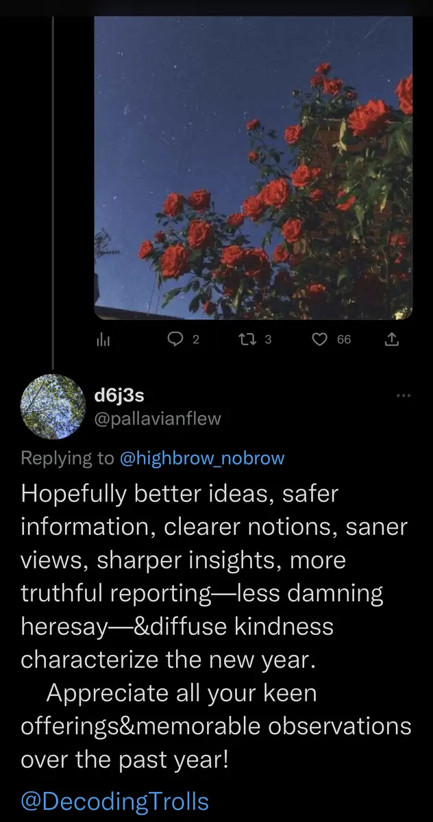Tap 'Appreciate all your keen' sentence
433x822 pixels.
click(182, 693)
